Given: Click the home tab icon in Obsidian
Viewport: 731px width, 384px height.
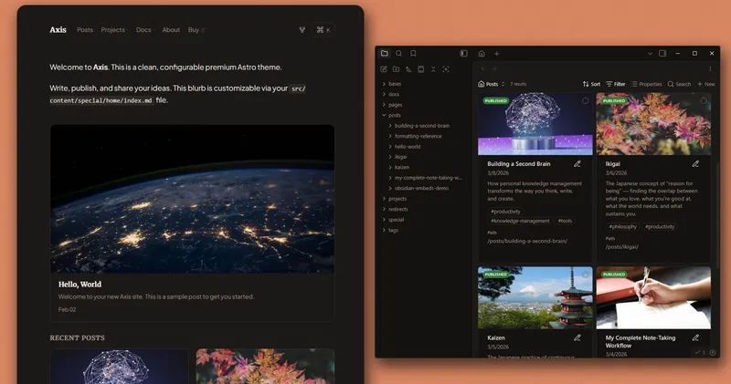Looking at the screenshot, I should (482, 54).
